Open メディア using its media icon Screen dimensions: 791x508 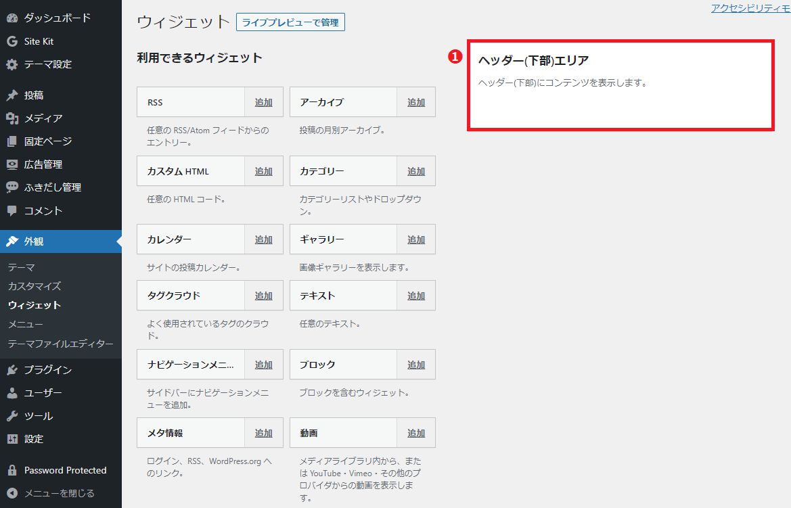coord(12,118)
